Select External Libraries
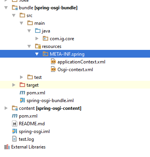 click(x=29, y=147)
